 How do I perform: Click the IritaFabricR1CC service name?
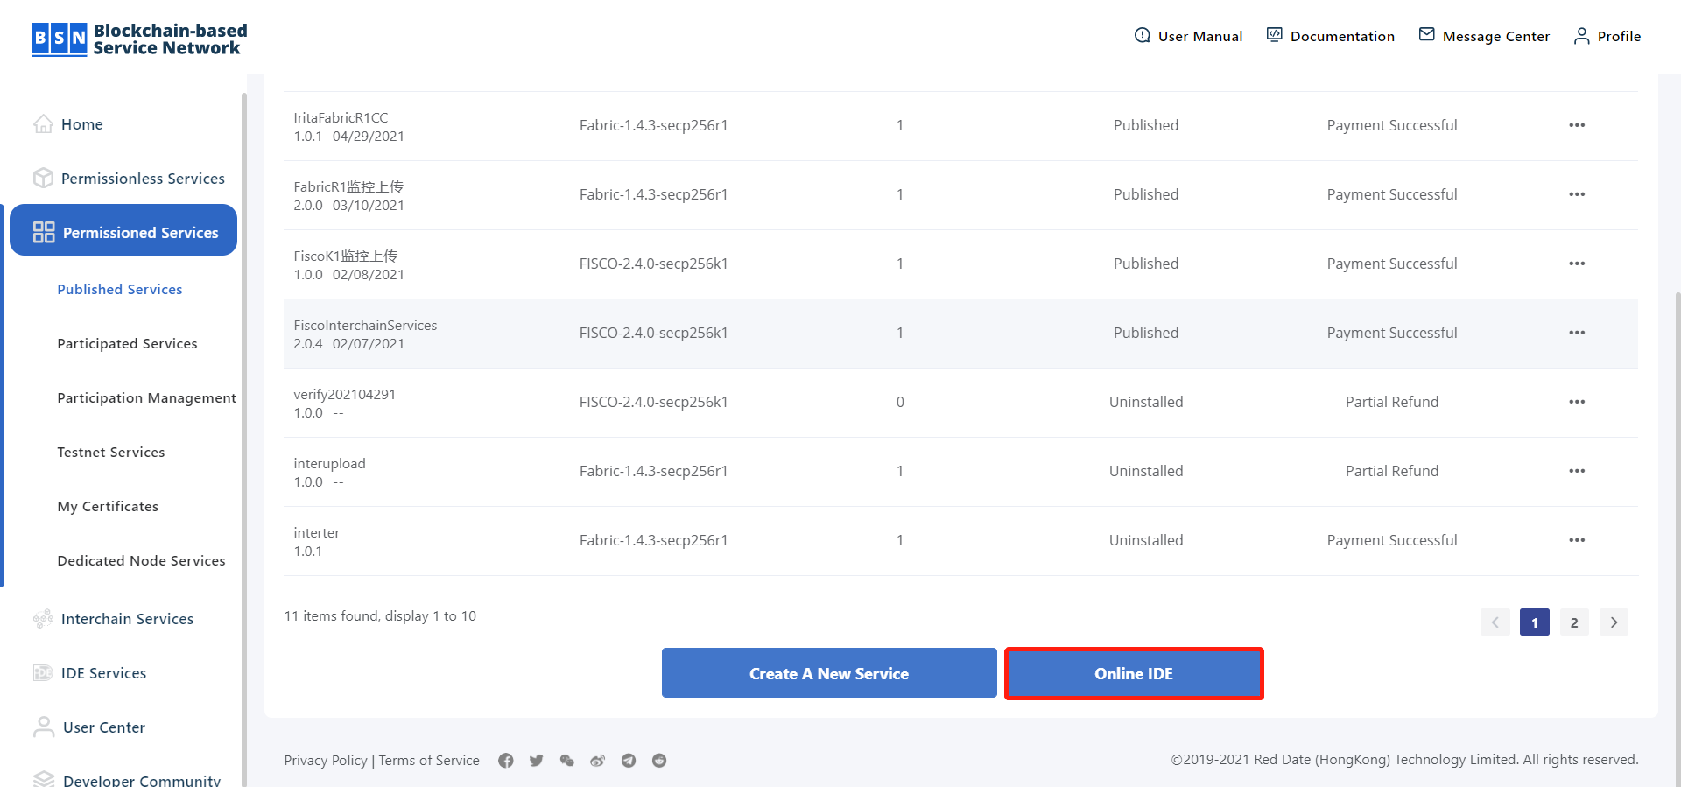[x=341, y=117]
